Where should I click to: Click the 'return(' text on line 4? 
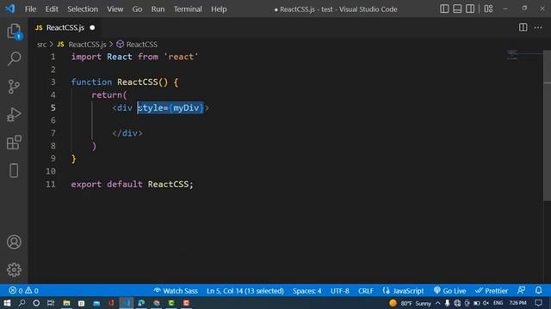(x=109, y=95)
